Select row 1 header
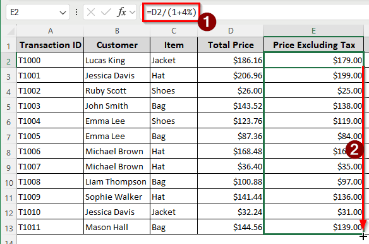This screenshot has height=244, width=369. pos(9,46)
